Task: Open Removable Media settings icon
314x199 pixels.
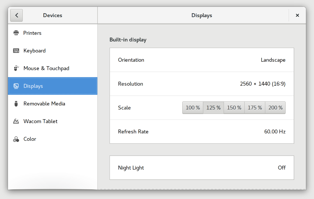Action: click(16, 104)
